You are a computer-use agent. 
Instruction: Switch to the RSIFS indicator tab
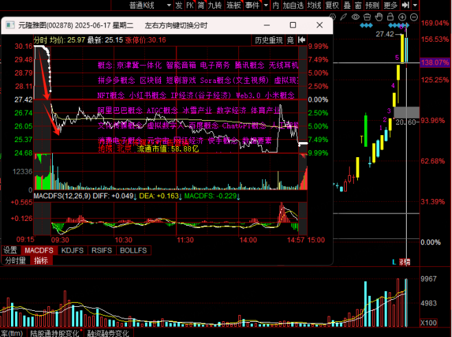tap(102, 251)
